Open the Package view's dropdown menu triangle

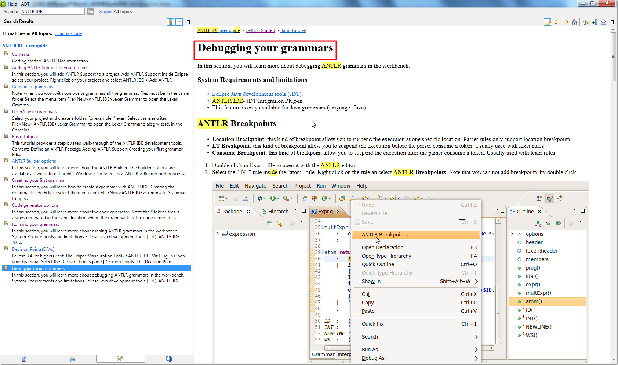coord(303,222)
